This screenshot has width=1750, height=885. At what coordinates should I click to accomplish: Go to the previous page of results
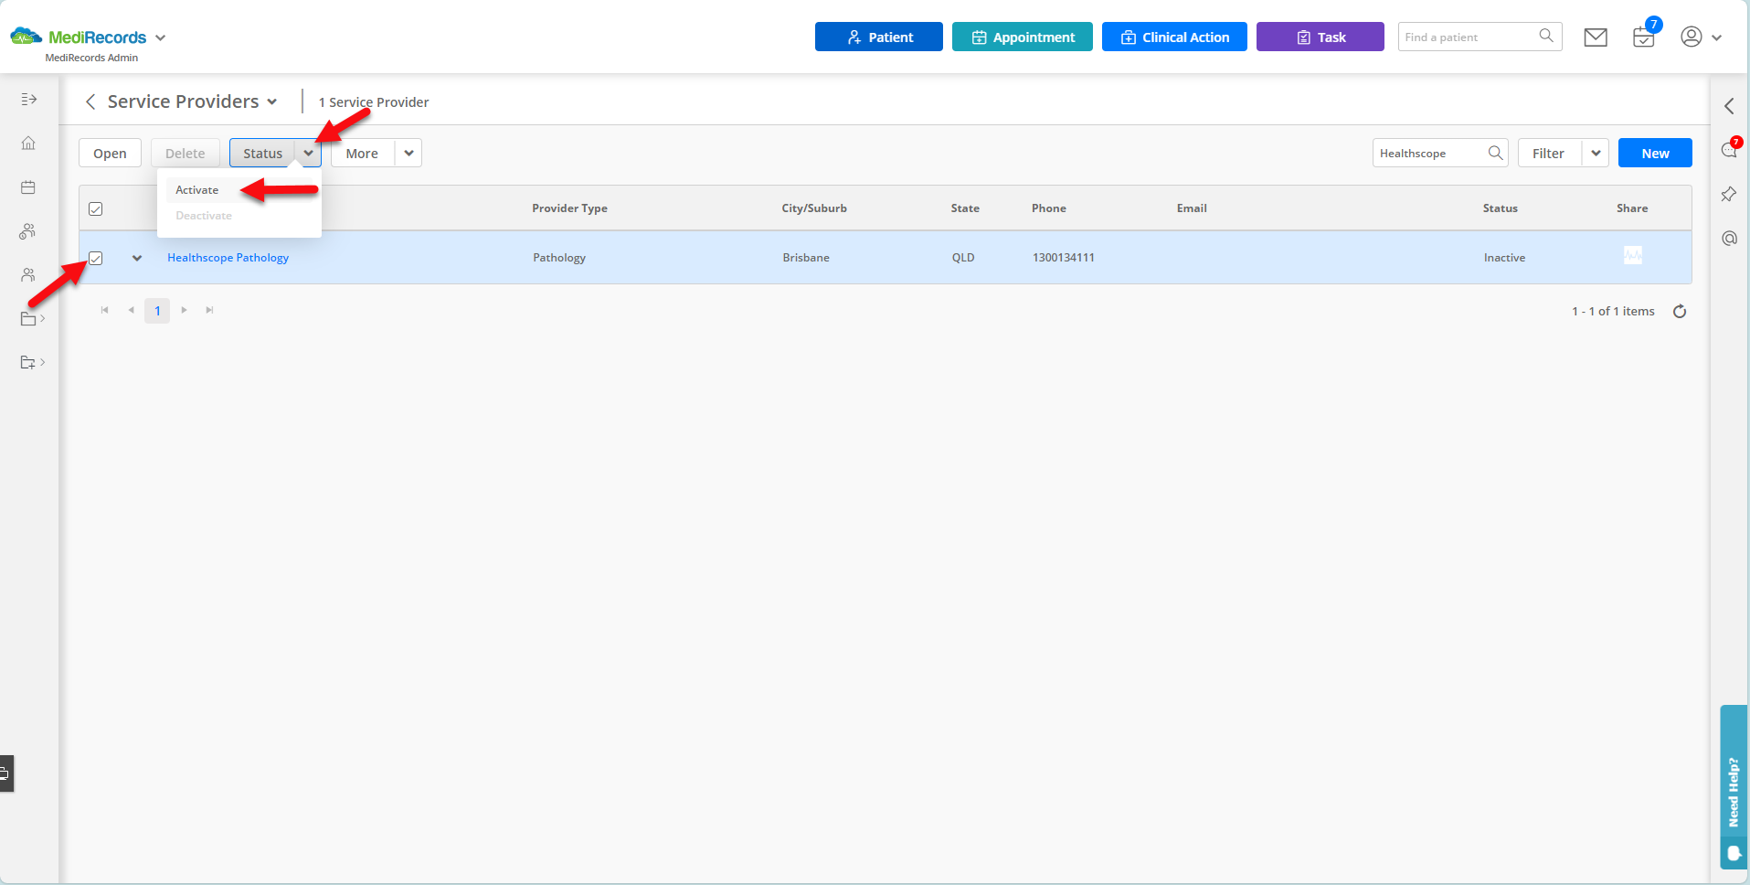point(132,310)
